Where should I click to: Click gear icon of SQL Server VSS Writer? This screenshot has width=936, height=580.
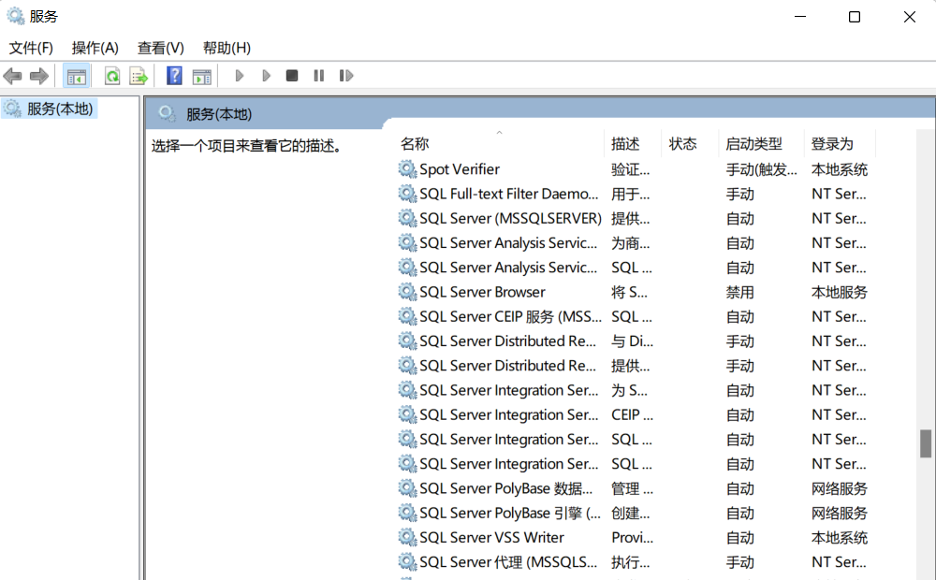coord(408,537)
